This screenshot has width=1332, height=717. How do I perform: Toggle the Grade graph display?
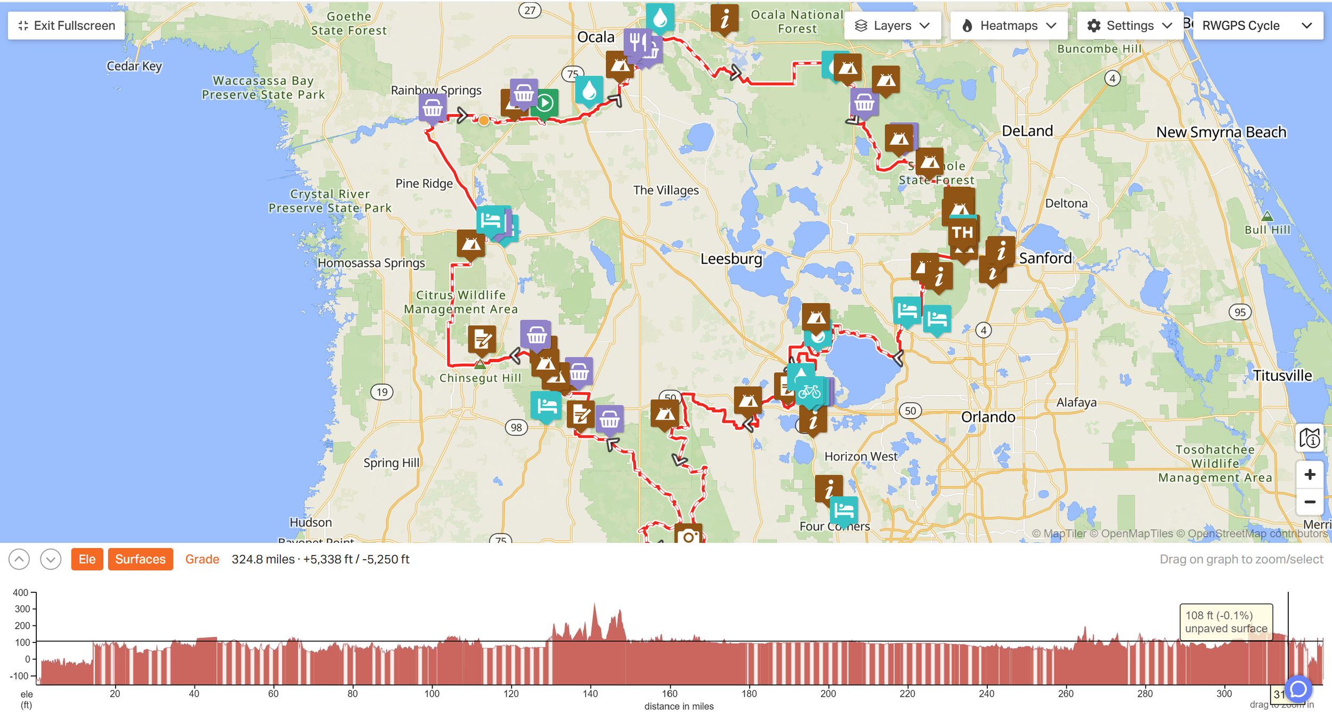(x=202, y=559)
